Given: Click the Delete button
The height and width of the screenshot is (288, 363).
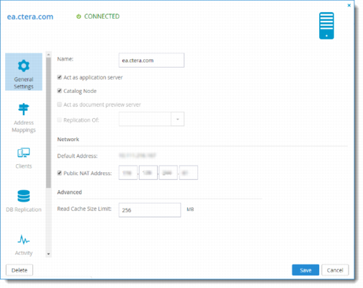Looking at the screenshot, I should (x=19, y=270).
